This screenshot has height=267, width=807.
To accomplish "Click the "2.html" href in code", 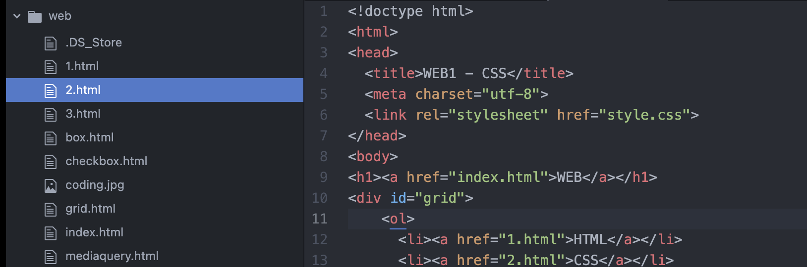I will tap(531, 260).
